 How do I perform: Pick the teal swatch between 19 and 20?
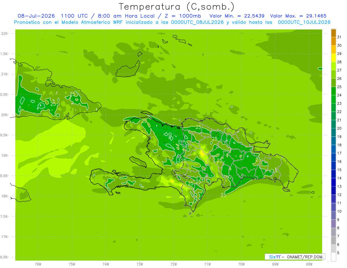tap(334, 132)
